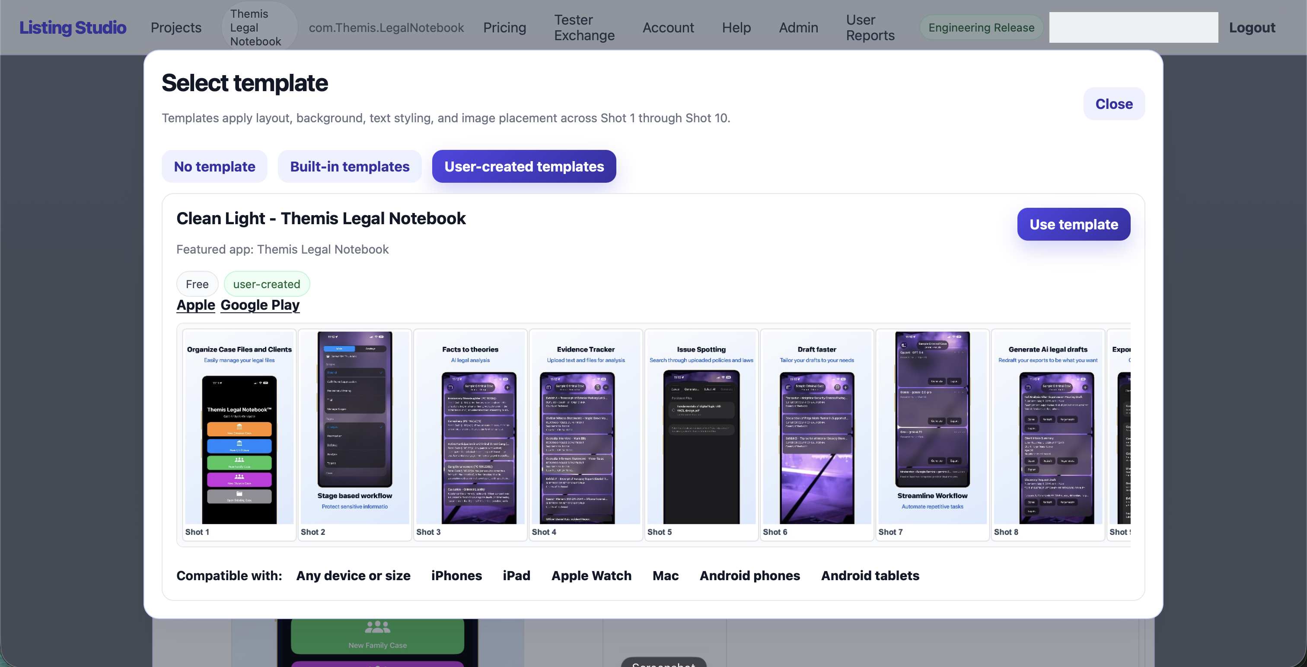Open Tester Exchange
The width and height of the screenshot is (1307, 667).
coord(584,27)
